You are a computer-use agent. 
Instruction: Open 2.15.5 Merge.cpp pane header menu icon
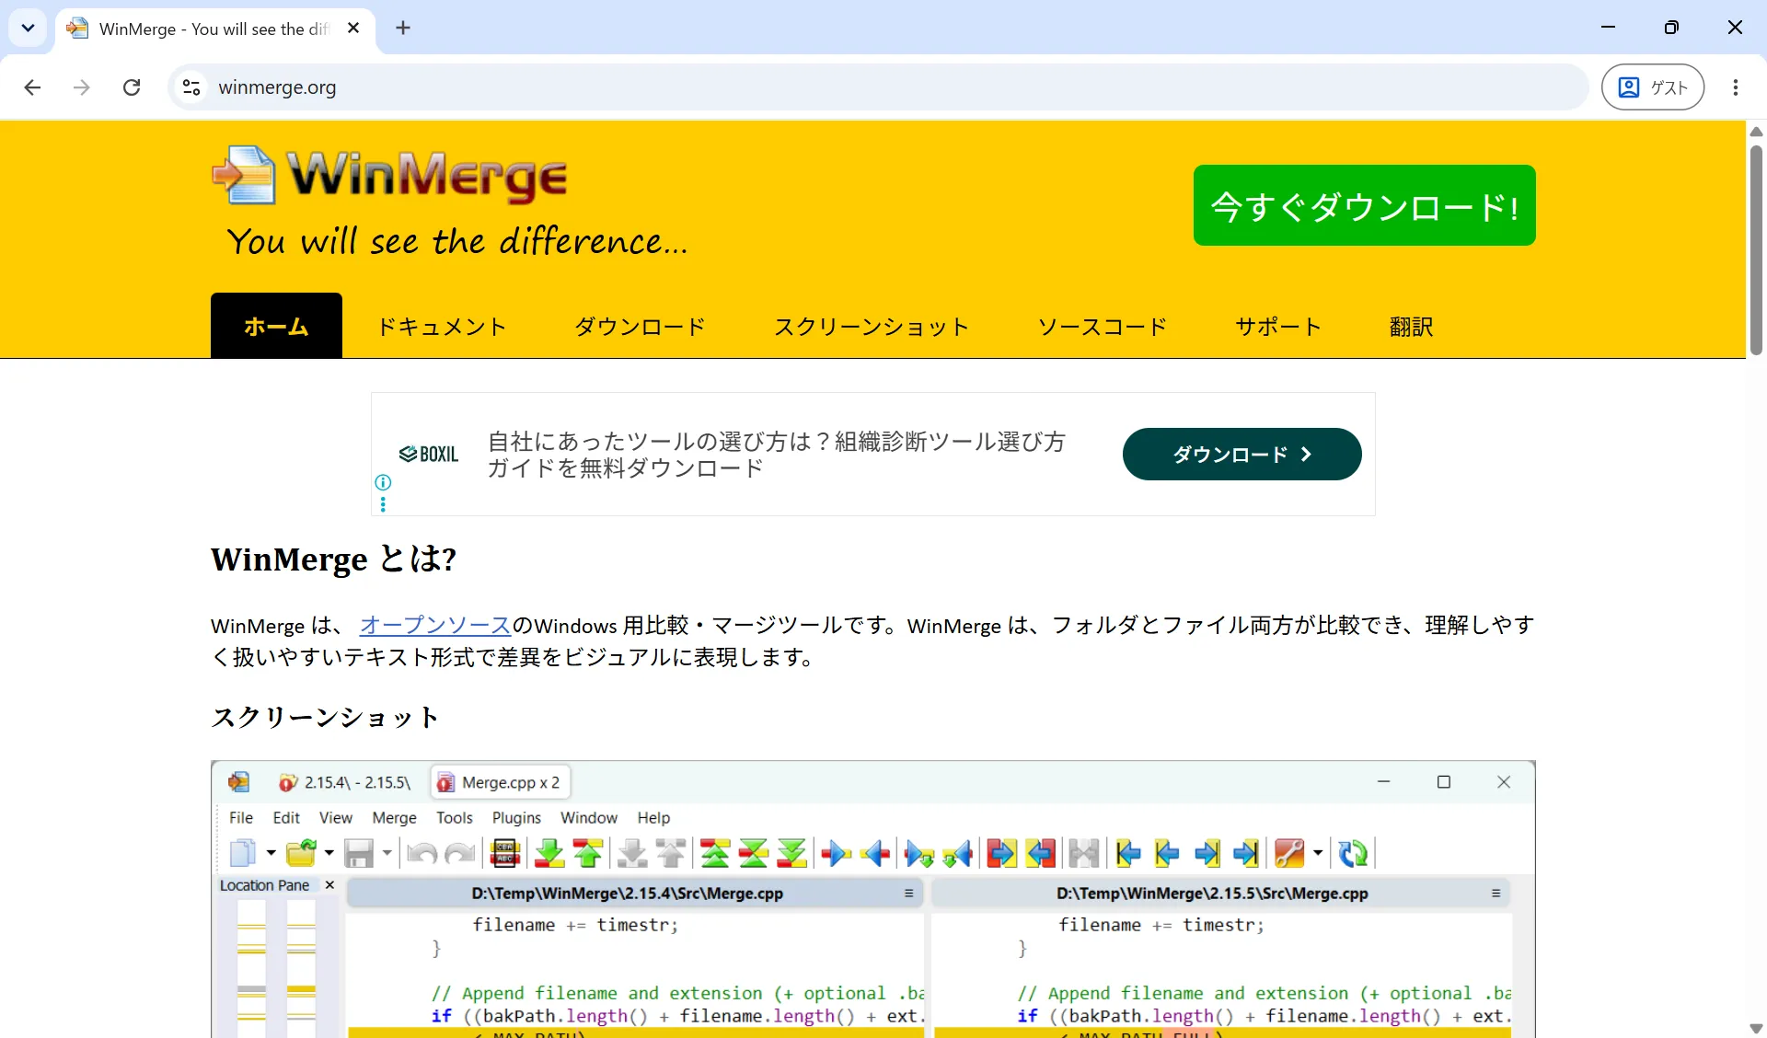tap(1496, 894)
